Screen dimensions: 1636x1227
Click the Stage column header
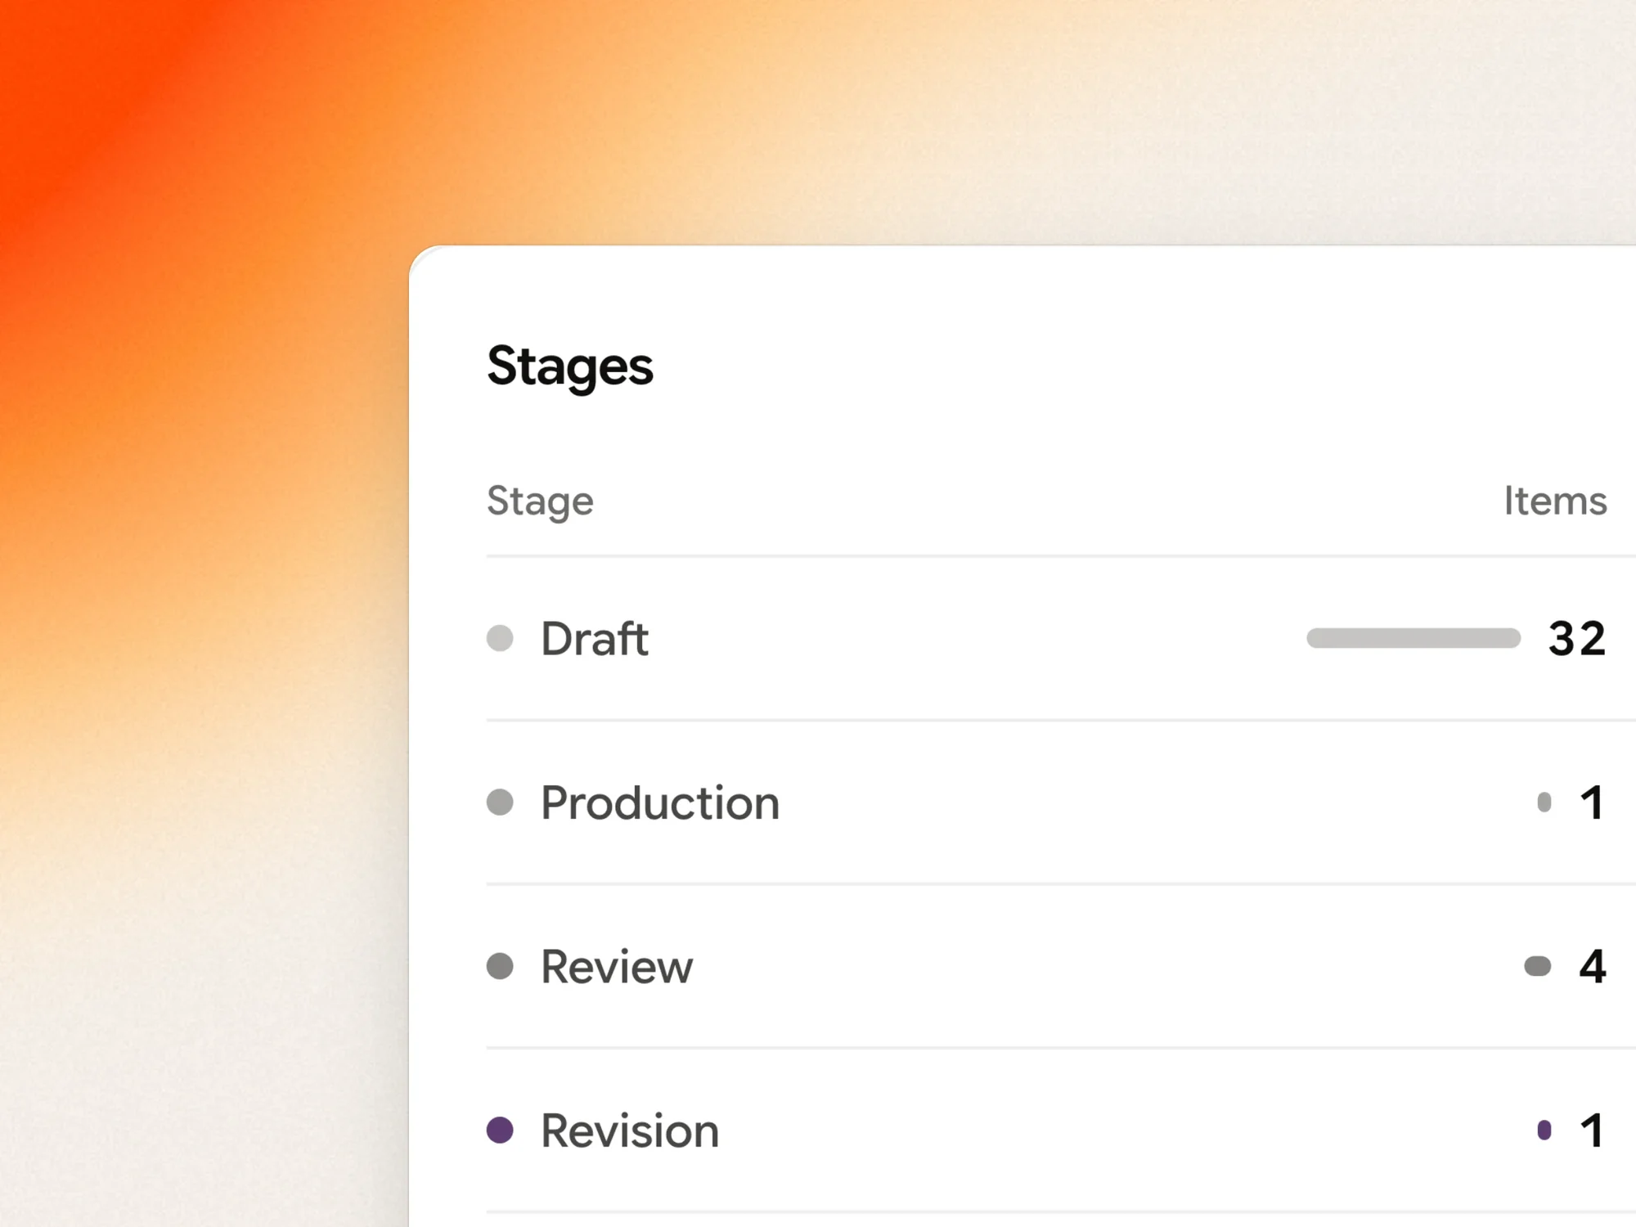[540, 501]
